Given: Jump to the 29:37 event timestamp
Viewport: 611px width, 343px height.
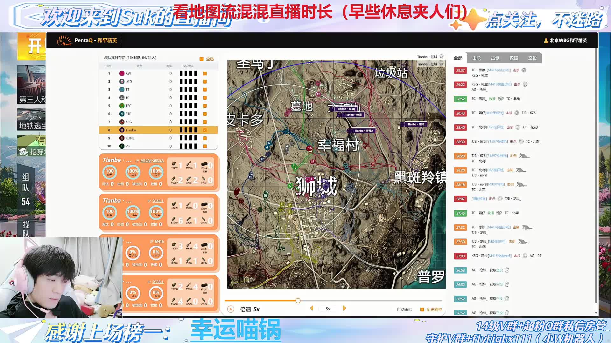Looking at the screenshot, I should tap(460, 71).
